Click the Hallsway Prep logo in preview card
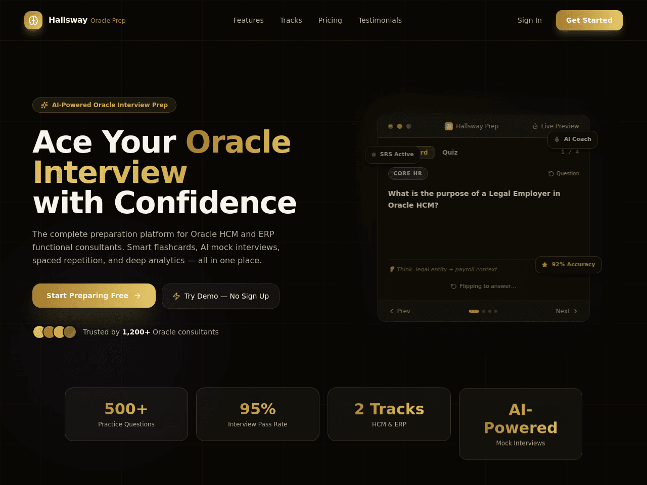Viewport: 647px width, 485px height. pyautogui.click(x=449, y=126)
